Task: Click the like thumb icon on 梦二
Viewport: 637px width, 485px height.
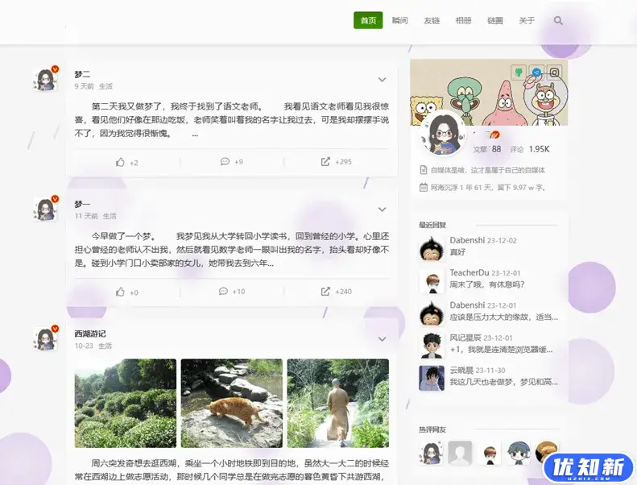Action: click(x=120, y=162)
